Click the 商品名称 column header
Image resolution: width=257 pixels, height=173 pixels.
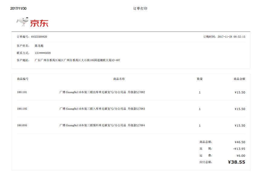[x=119, y=79]
